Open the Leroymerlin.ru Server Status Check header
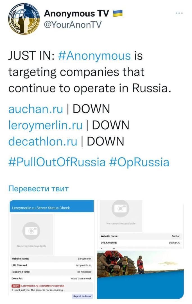Screen dimensions: 192x304 52,208
